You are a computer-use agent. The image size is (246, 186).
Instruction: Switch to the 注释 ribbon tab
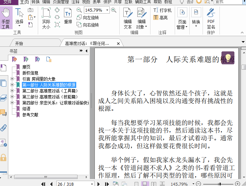[x=75, y=2]
